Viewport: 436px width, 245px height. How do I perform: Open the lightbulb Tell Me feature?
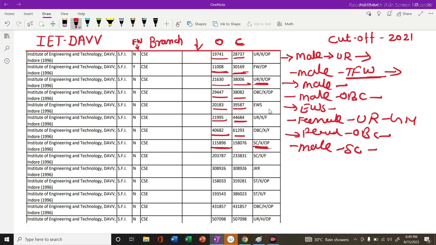[379, 14]
